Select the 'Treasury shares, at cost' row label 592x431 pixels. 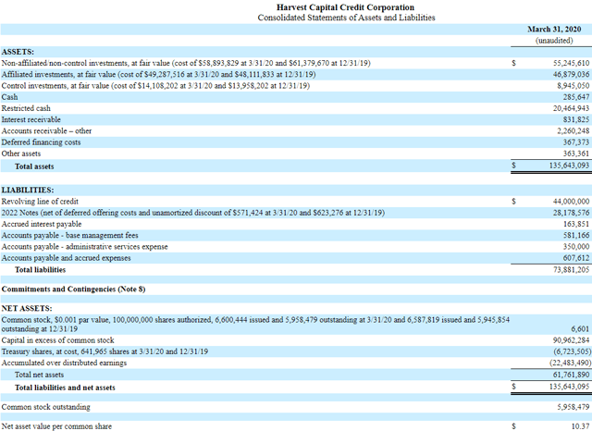pos(105,351)
